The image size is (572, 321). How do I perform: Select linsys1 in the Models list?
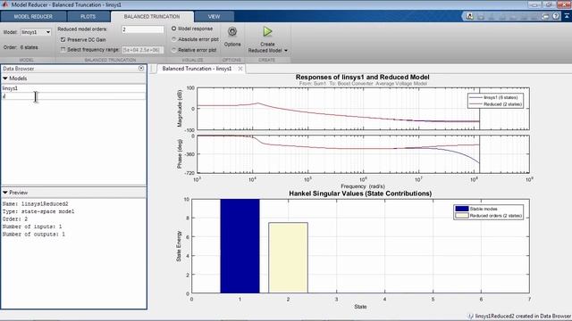click(73, 88)
